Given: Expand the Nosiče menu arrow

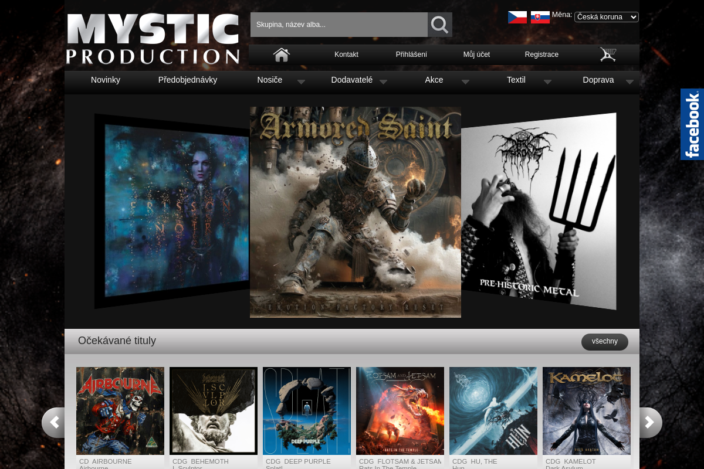Looking at the screenshot, I should 301,82.
